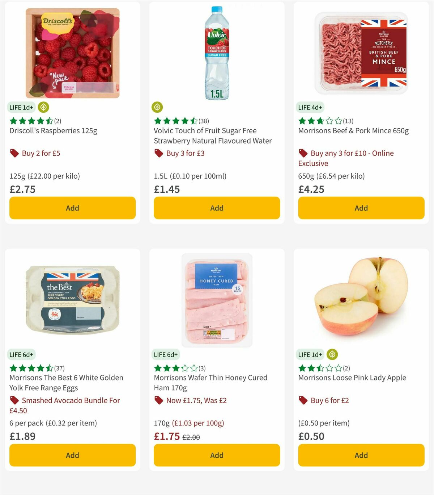Click the offer tag icon beside 'Buy any 3 for £10'
This screenshot has width=434, height=495.
303,153
